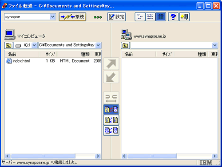This screenshot has height=167, width=222.
Task: Open the synapse profile dropdown
Action: [53, 17]
